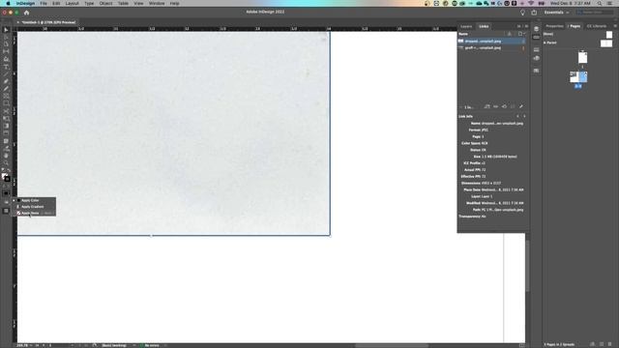Click the Edit Original pencil icon
The image size is (619, 348).
pyautogui.click(x=521, y=106)
